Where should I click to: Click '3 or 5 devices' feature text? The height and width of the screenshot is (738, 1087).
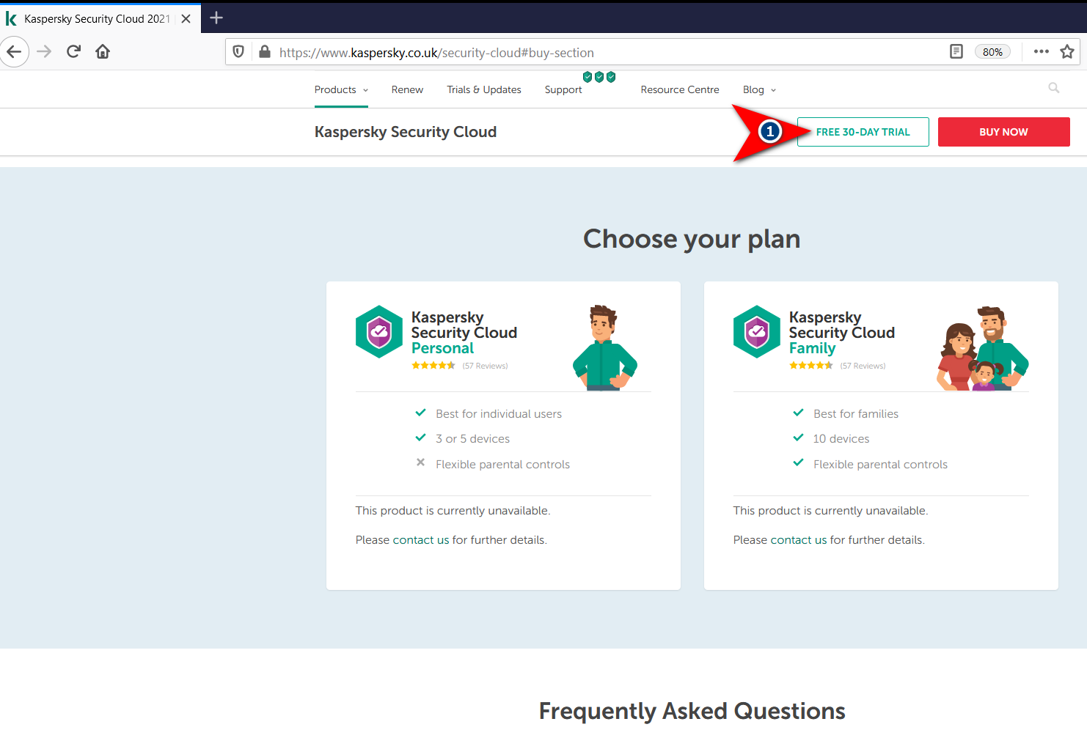[x=473, y=439]
